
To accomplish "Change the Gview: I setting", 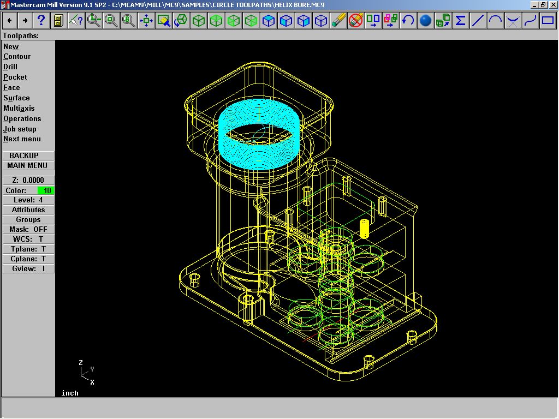I will coord(28,268).
